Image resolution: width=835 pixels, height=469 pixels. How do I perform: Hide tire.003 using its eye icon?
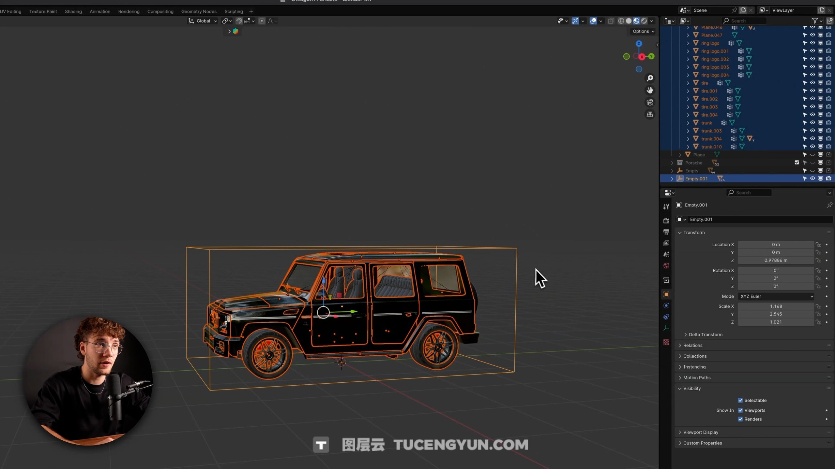point(812,107)
